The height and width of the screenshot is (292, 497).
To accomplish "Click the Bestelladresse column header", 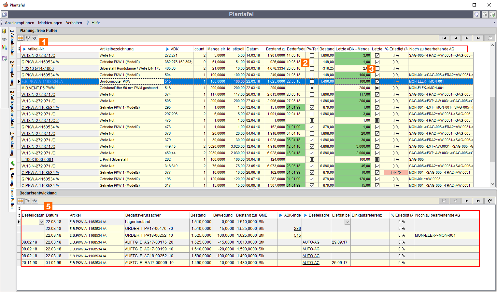I will 317,215.
